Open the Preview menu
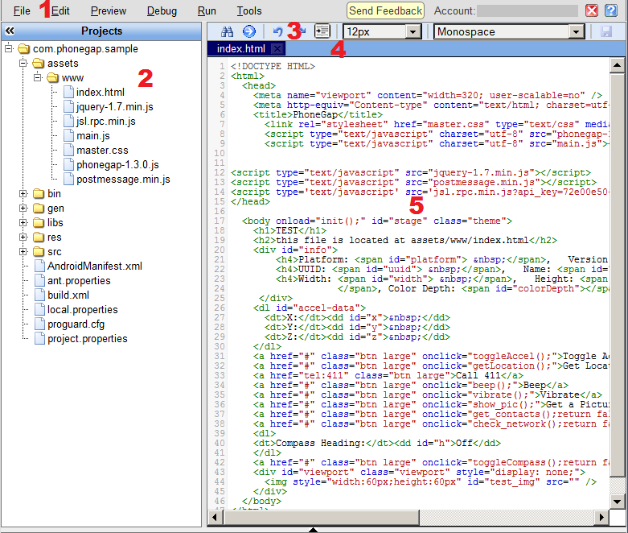 coord(108,10)
